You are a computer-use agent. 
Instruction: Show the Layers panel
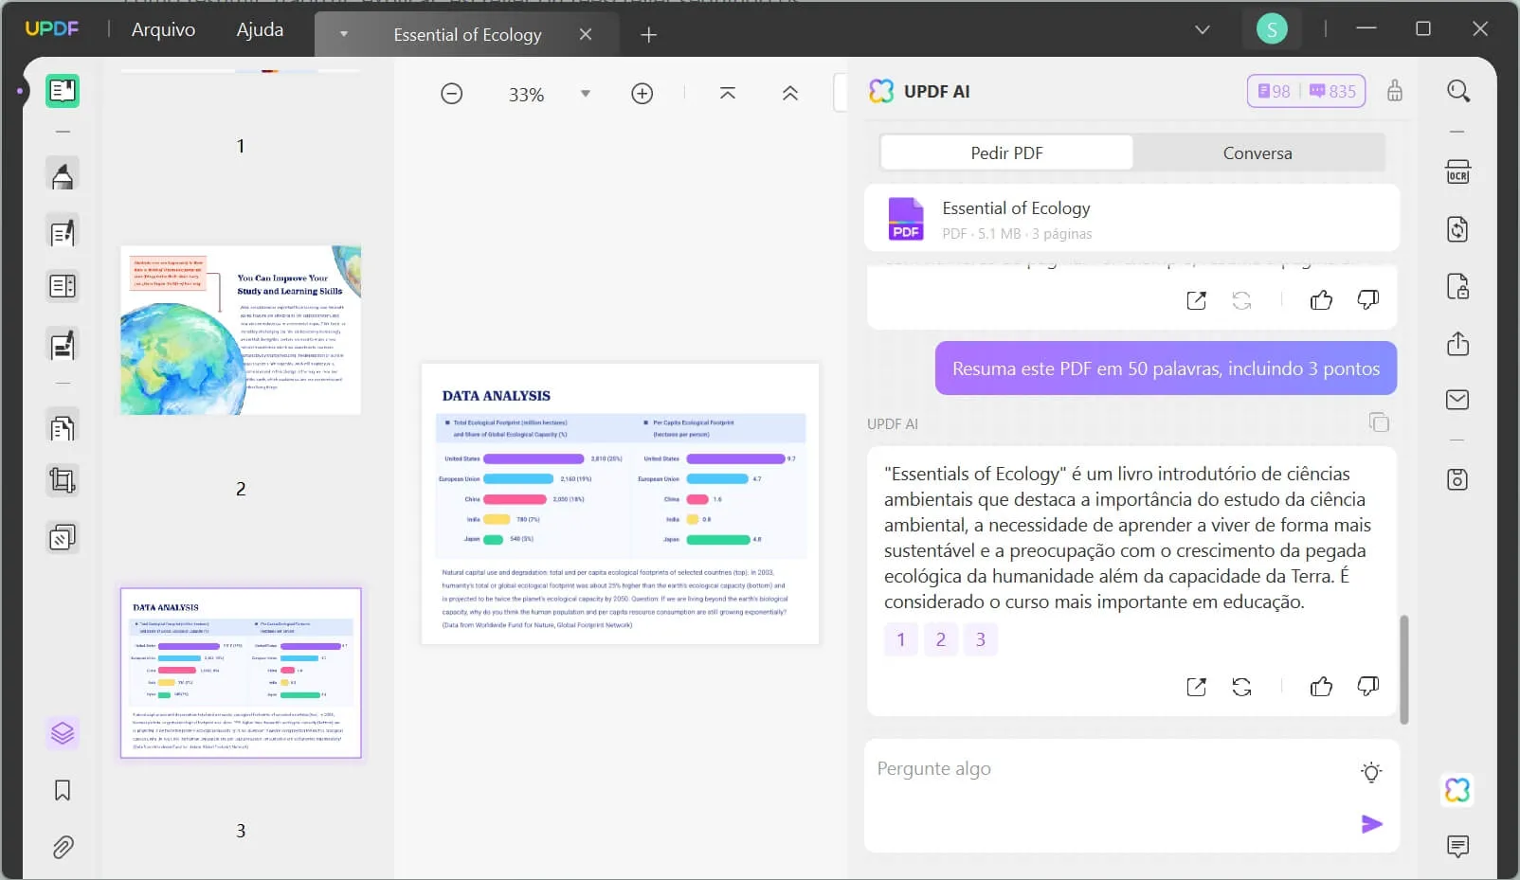tap(63, 733)
